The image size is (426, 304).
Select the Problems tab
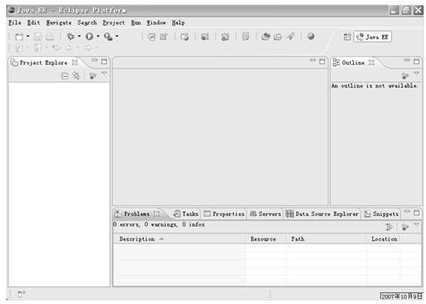pyautogui.click(x=136, y=214)
